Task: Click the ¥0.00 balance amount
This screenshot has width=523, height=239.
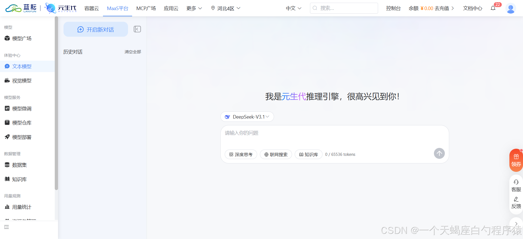Action: pos(427,8)
